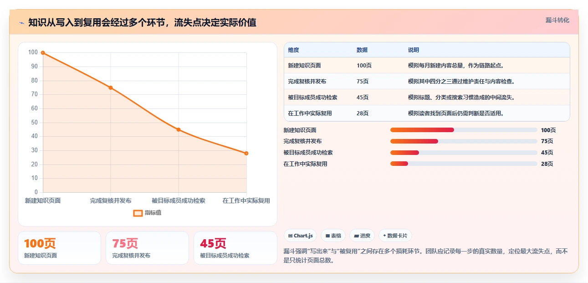Click the lightning icon beside the slide title
588x283 pixels.
(21, 22)
